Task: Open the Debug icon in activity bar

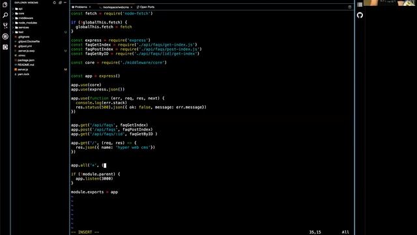Action: coord(5,37)
